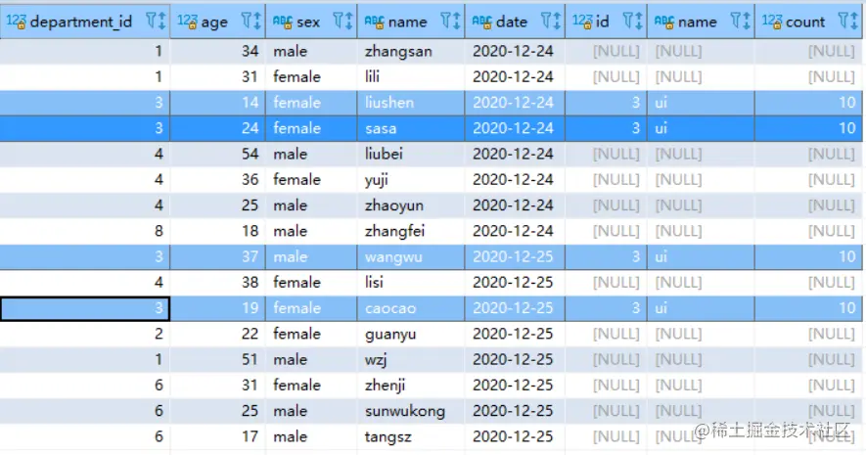Select the cell containing wangwu
866x455 pixels.
pos(411,256)
